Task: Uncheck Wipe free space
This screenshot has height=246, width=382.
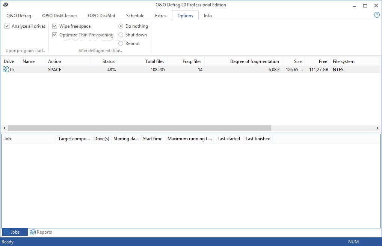Action: (x=55, y=26)
